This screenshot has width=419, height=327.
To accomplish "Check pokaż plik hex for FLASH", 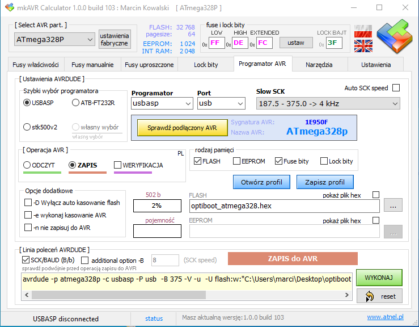I will pyautogui.click(x=376, y=195).
